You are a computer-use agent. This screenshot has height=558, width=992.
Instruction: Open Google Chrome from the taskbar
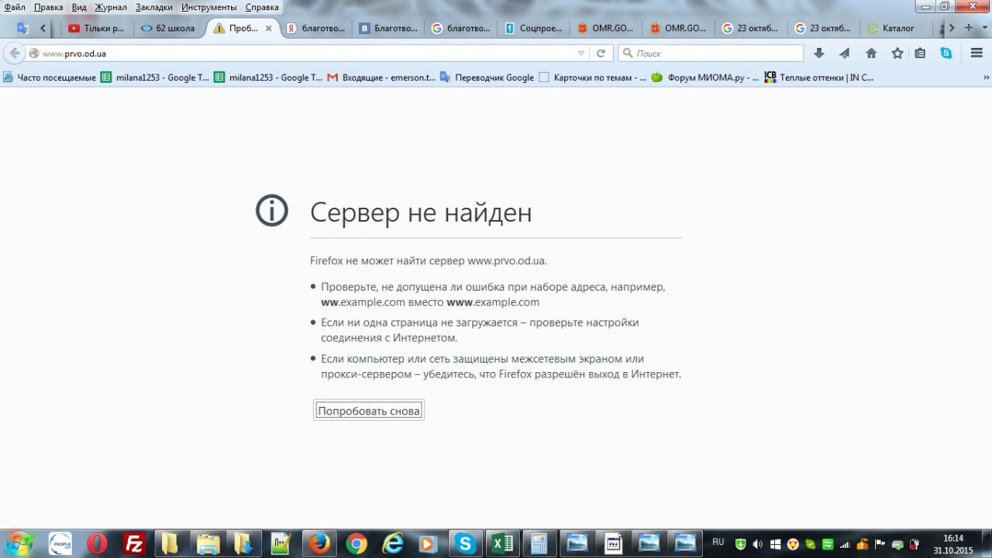point(356,543)
